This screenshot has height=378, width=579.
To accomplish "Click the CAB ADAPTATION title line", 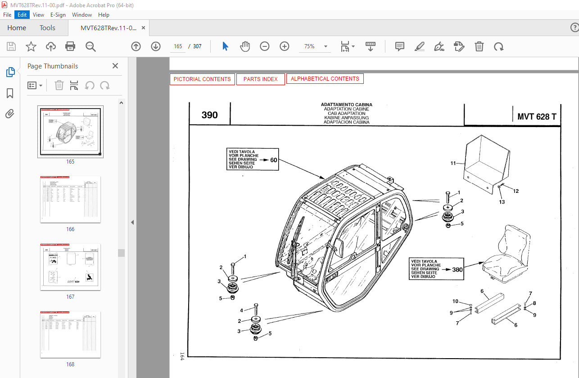I will pyautogui.click(x=346, y=114).
